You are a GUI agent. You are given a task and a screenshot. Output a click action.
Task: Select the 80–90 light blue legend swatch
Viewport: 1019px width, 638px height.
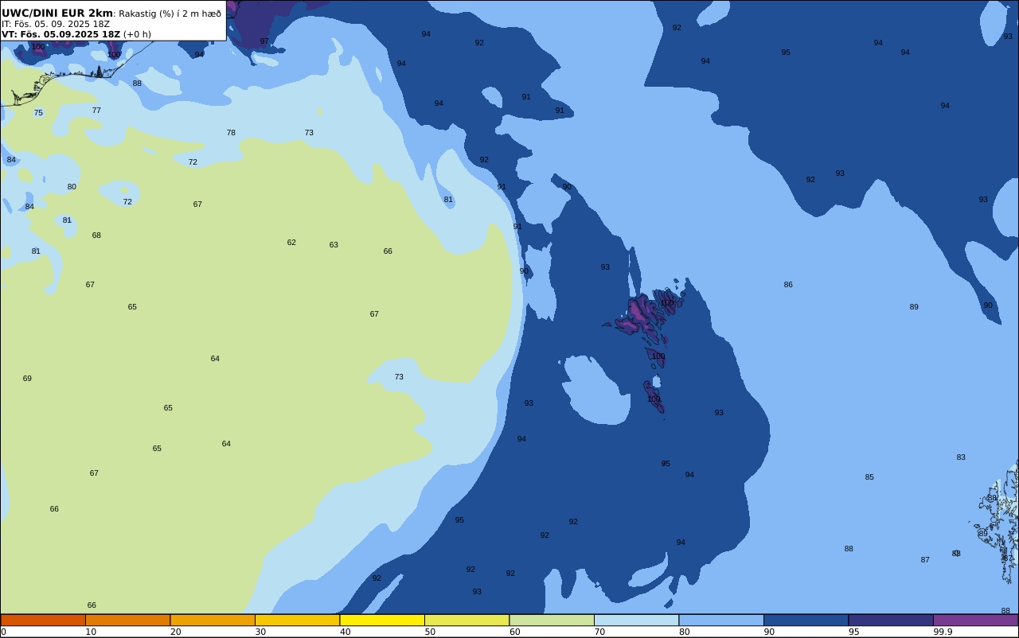pos(721,620)
